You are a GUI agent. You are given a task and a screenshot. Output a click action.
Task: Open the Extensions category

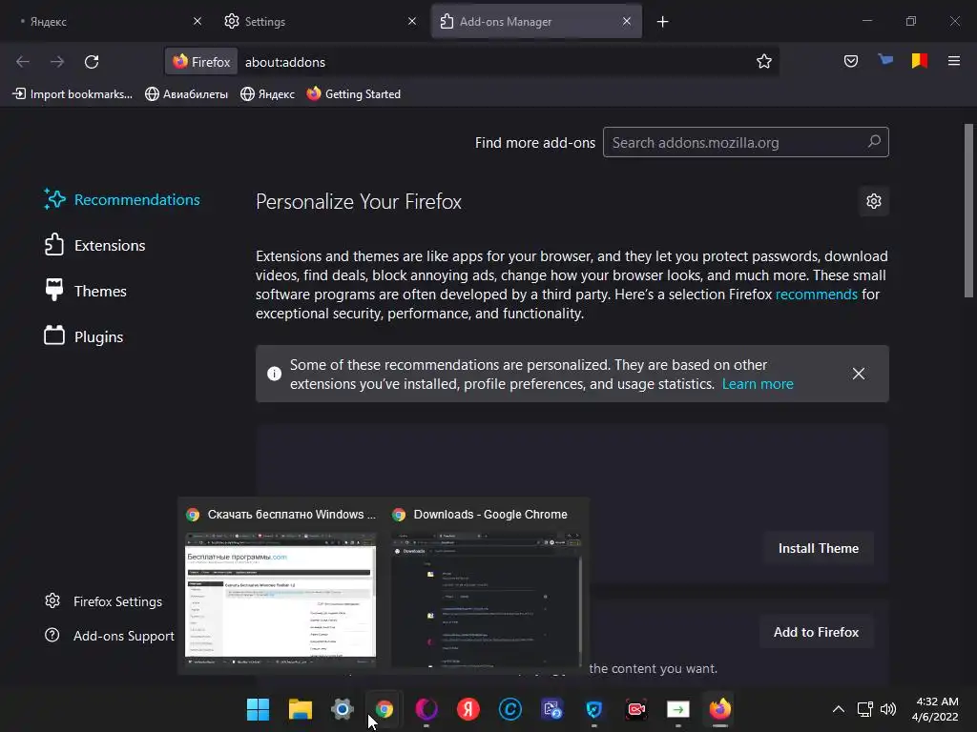click(94, 245)
